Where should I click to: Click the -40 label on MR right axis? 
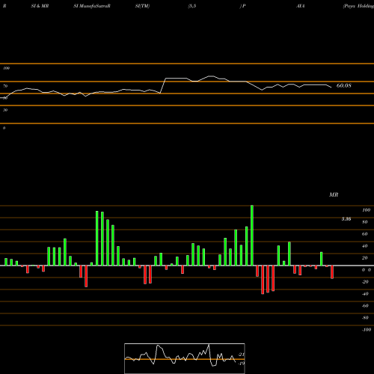coord(365,294)
